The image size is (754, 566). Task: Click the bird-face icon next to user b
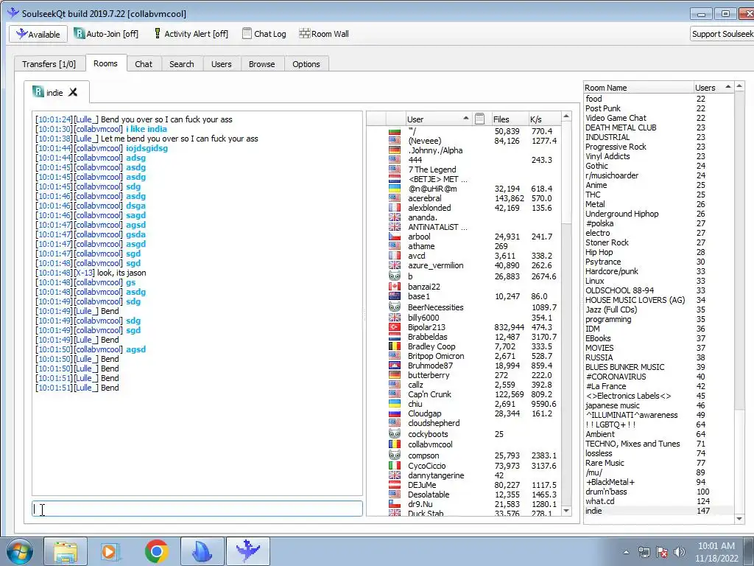395,276
